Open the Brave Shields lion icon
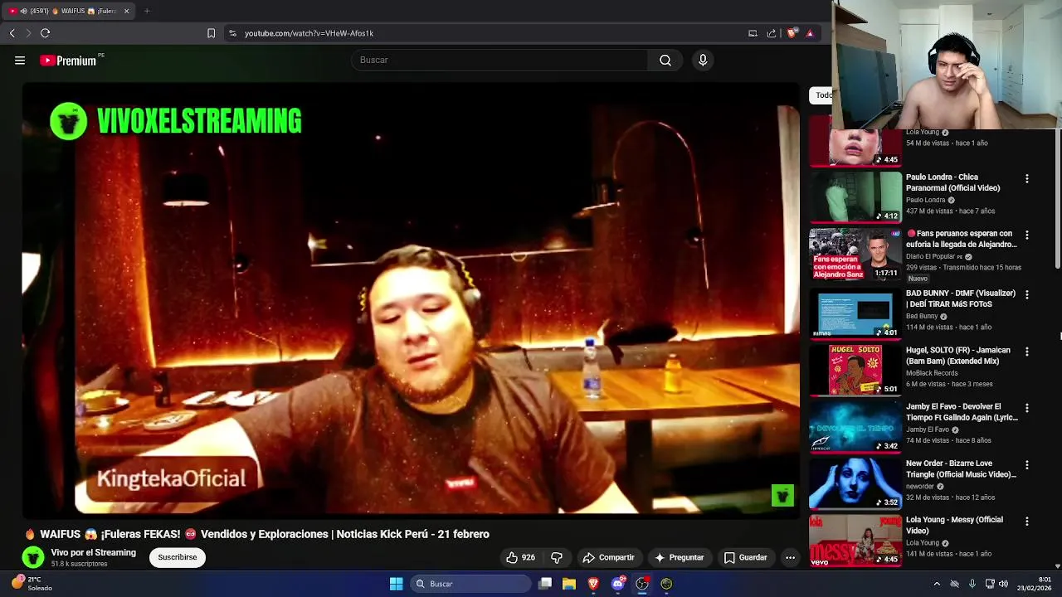Viewport: 1062px width, 597px height. [792, 33]
